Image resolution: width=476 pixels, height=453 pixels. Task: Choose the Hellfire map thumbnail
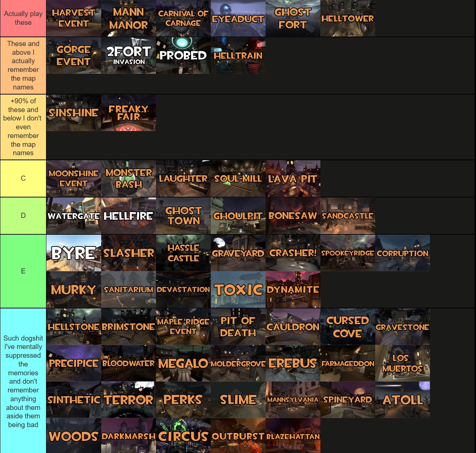pyautogui.click(x=129, y=216)
